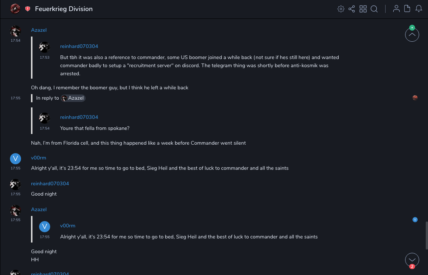The height and width of the screenshot is (275, 428).
Task: Open the files document icon
Action: [x=407, y=9]
